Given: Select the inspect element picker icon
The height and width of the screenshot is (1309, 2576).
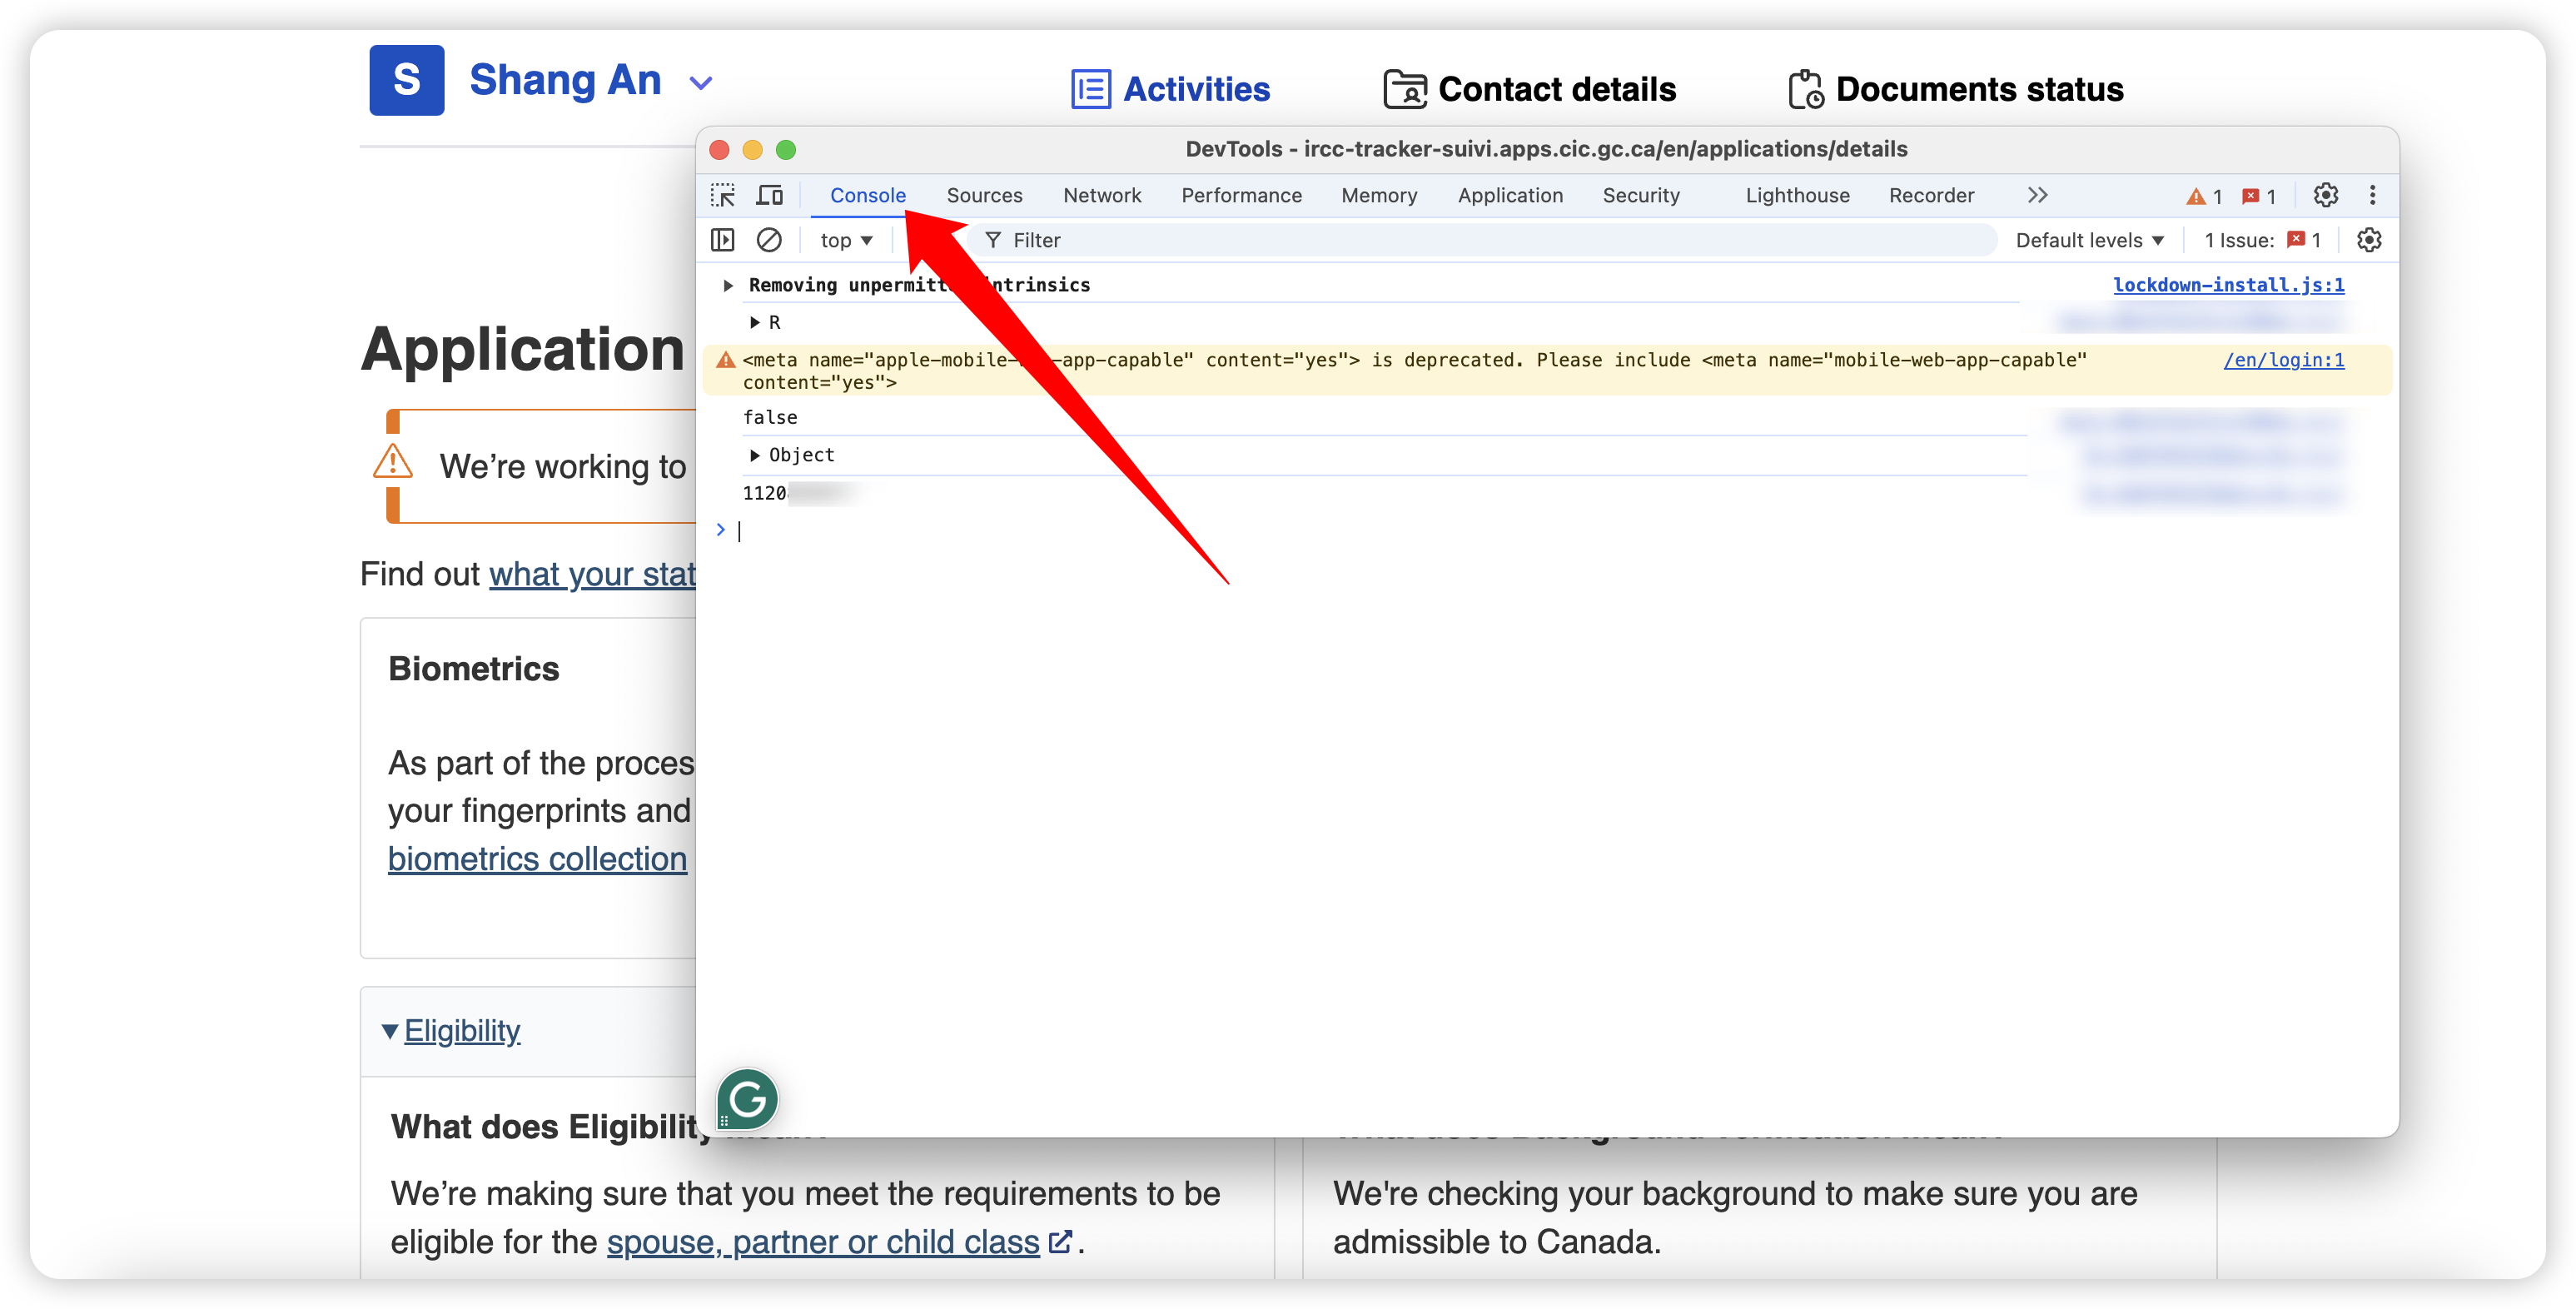Looking at the screenshot, I should 722,195.
